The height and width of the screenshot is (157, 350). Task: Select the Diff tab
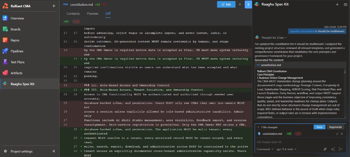click(108, 14)
